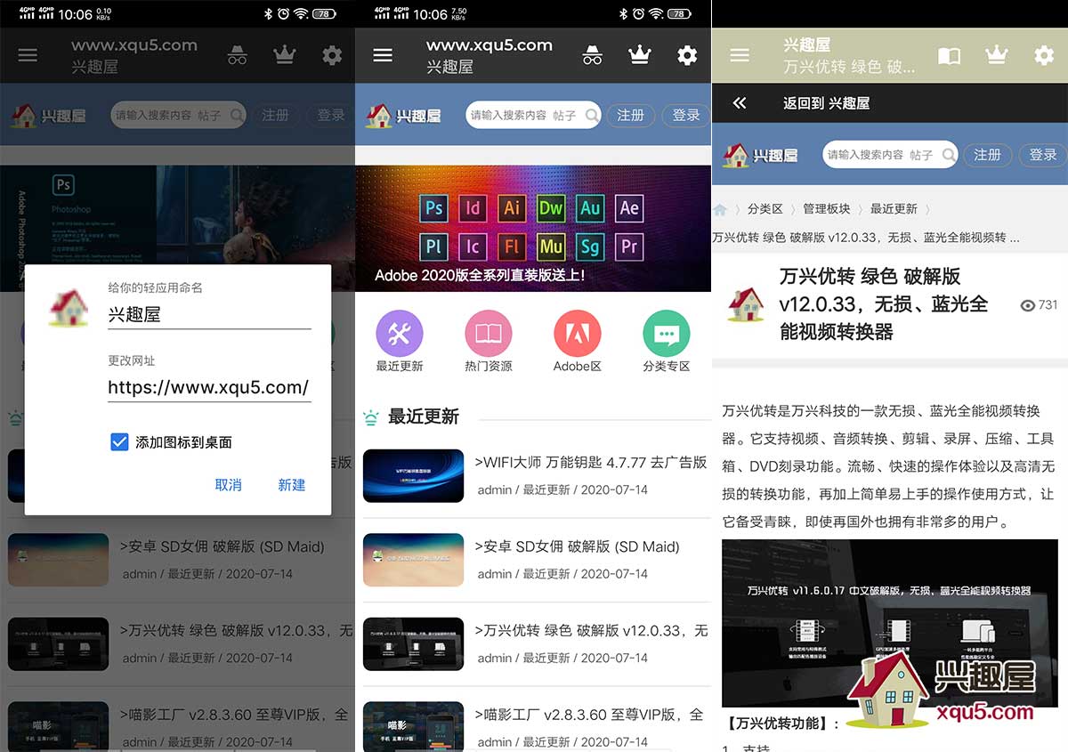Click 登录 button in right screen
This screenshot has width=1068, height=752.
pyautogui.click(x=1042, y=155)
